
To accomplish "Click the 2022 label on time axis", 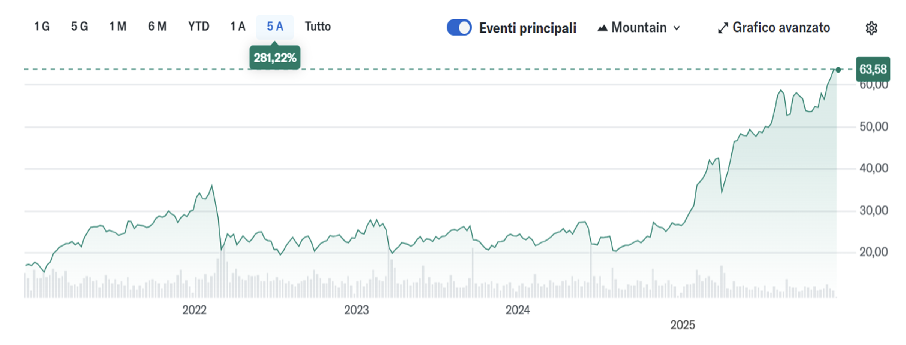I will click(194, 310).
